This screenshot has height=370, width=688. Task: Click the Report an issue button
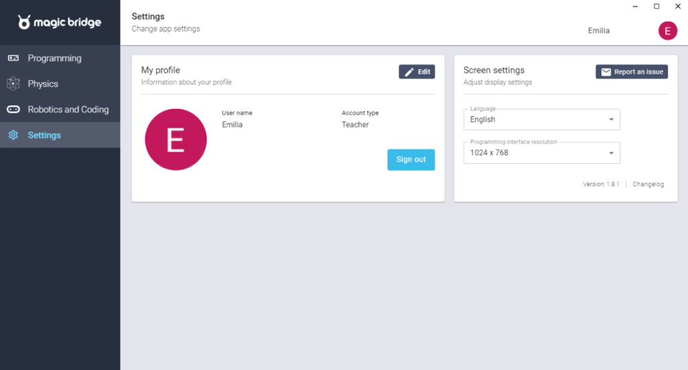[632, 72]
